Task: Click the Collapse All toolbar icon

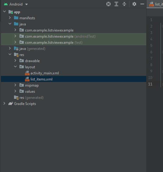Action: tap(124, 4)
